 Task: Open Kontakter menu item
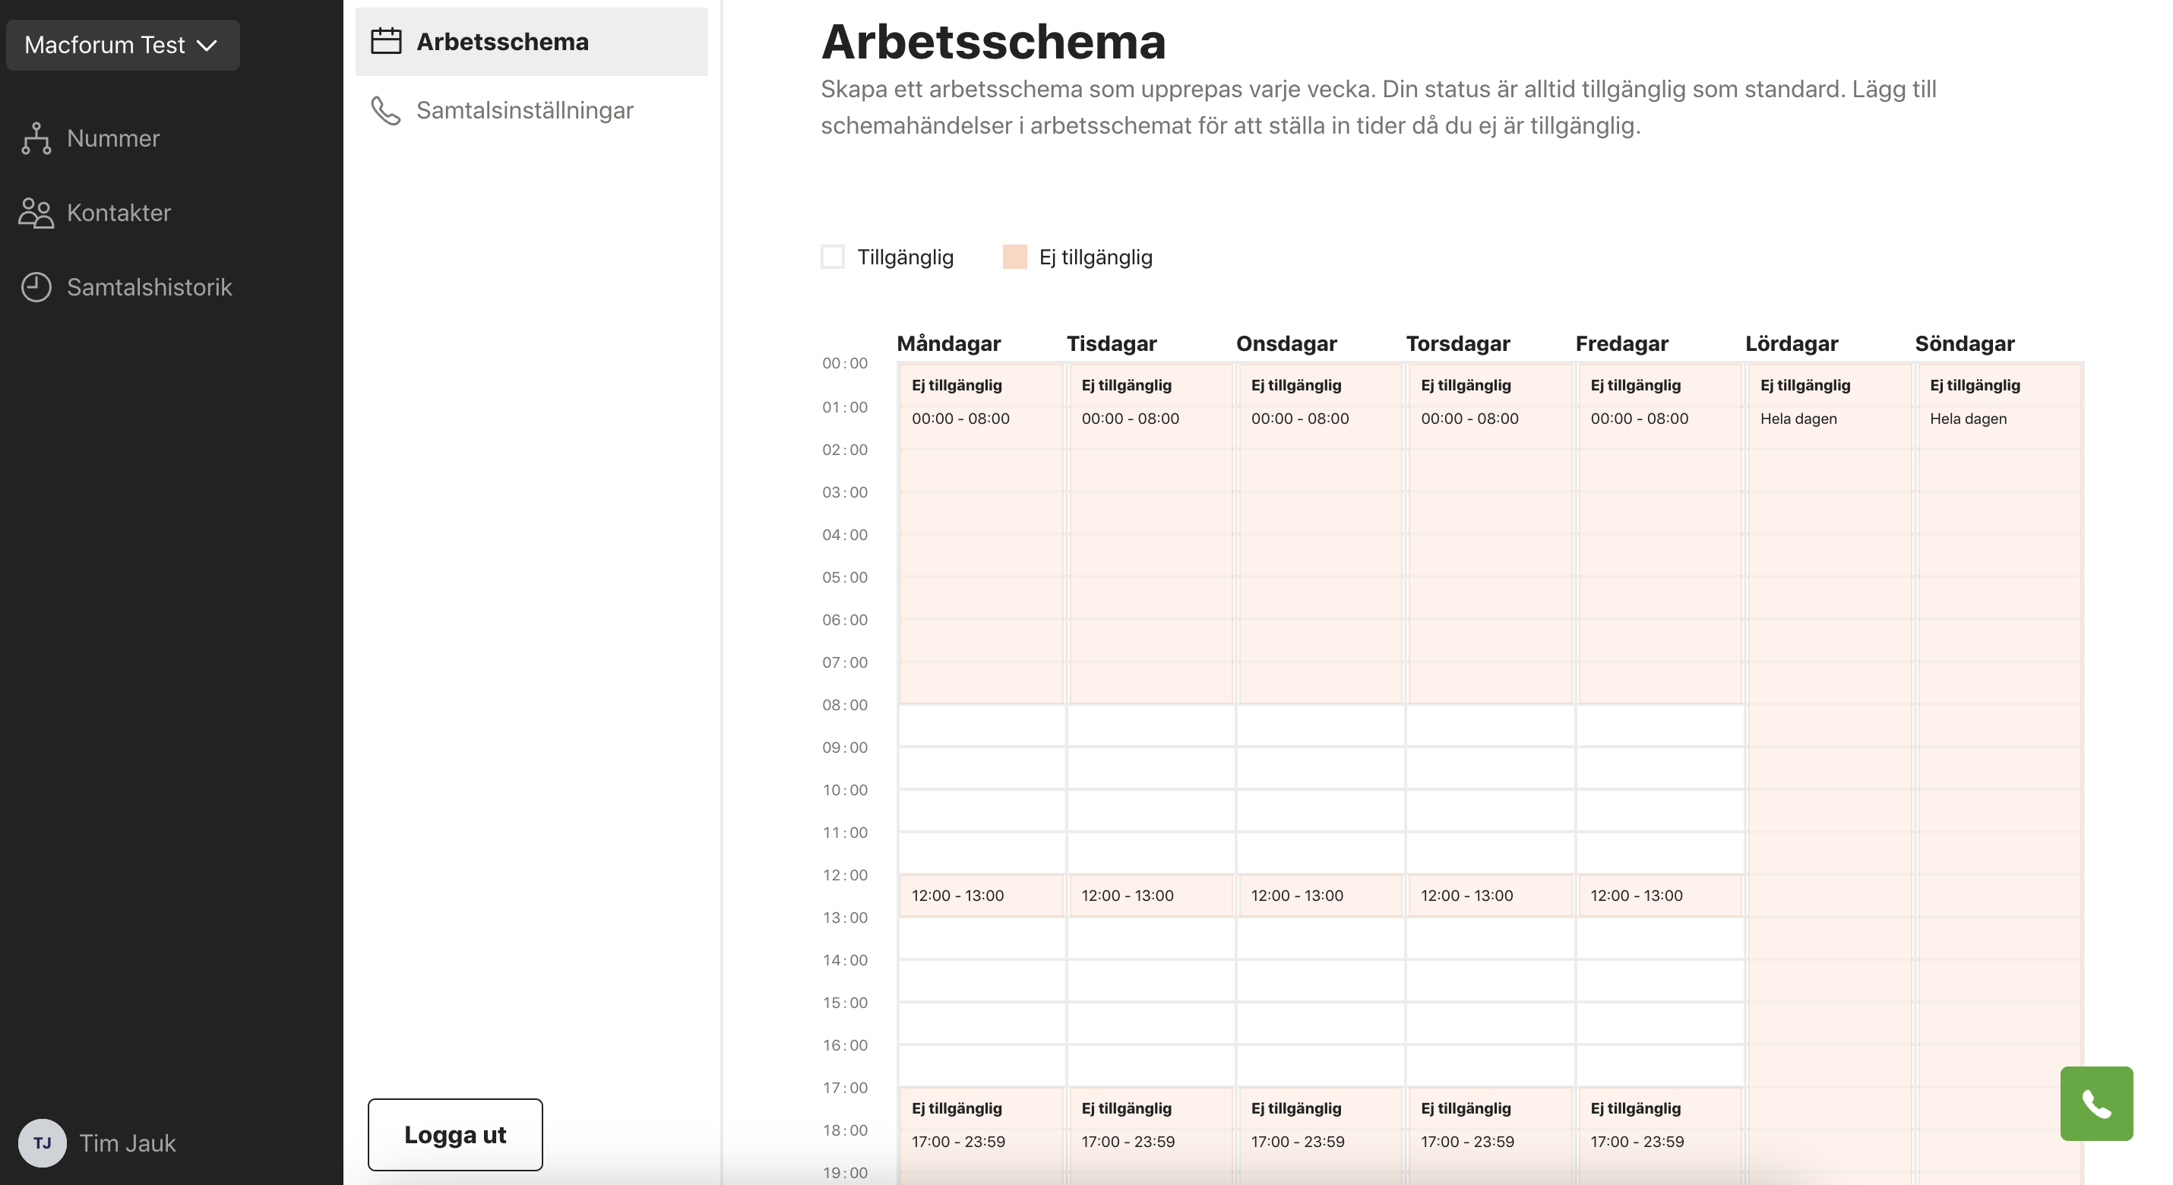click(119, 213)
